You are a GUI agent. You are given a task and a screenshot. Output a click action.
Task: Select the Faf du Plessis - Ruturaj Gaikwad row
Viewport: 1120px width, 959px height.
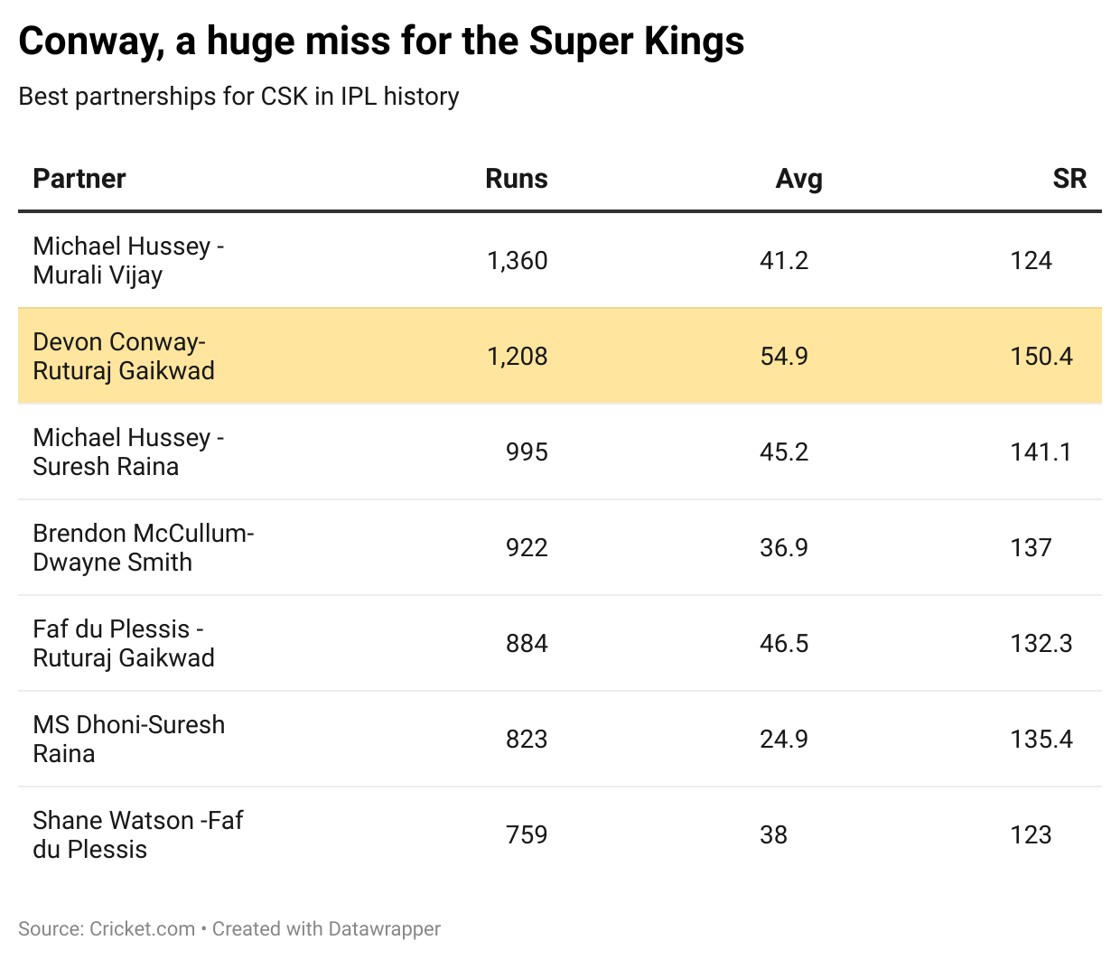[124, 644]
